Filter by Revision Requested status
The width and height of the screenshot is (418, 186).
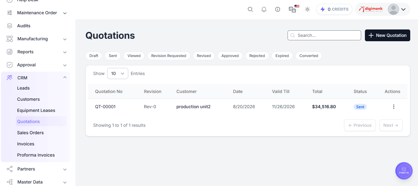(169, 56)
